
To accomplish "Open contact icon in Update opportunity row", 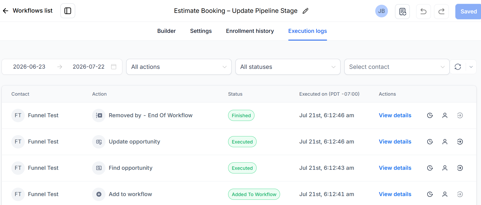I will (445, 142).
